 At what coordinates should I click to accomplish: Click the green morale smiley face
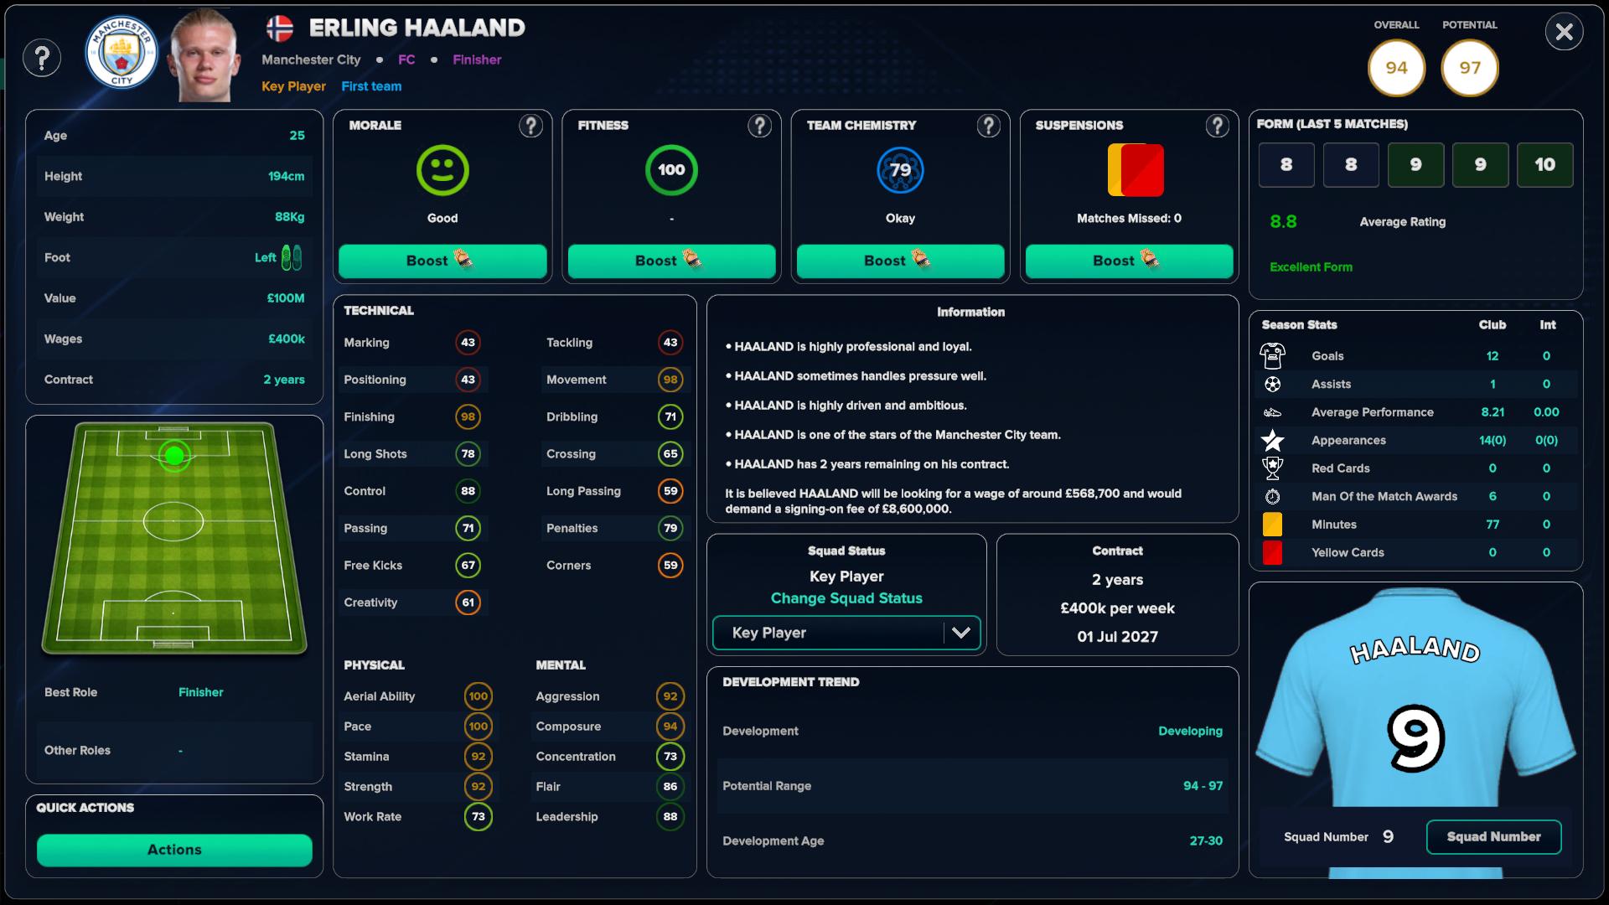442,170
